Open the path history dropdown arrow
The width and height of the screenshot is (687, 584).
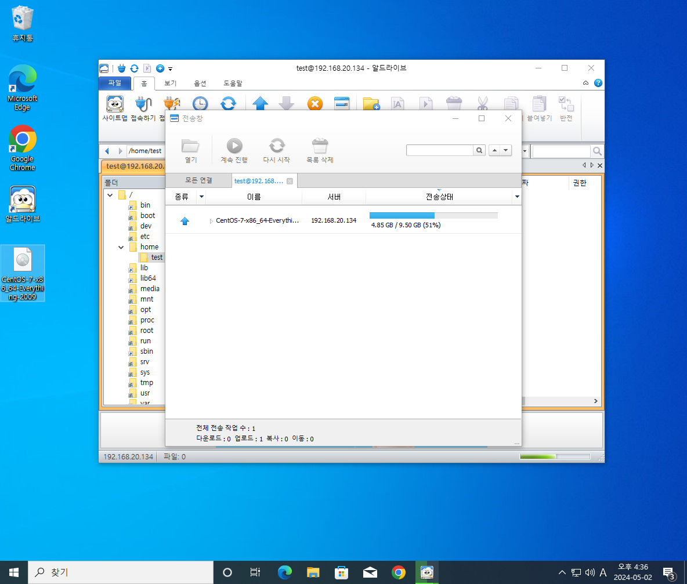tap(525, 151)
